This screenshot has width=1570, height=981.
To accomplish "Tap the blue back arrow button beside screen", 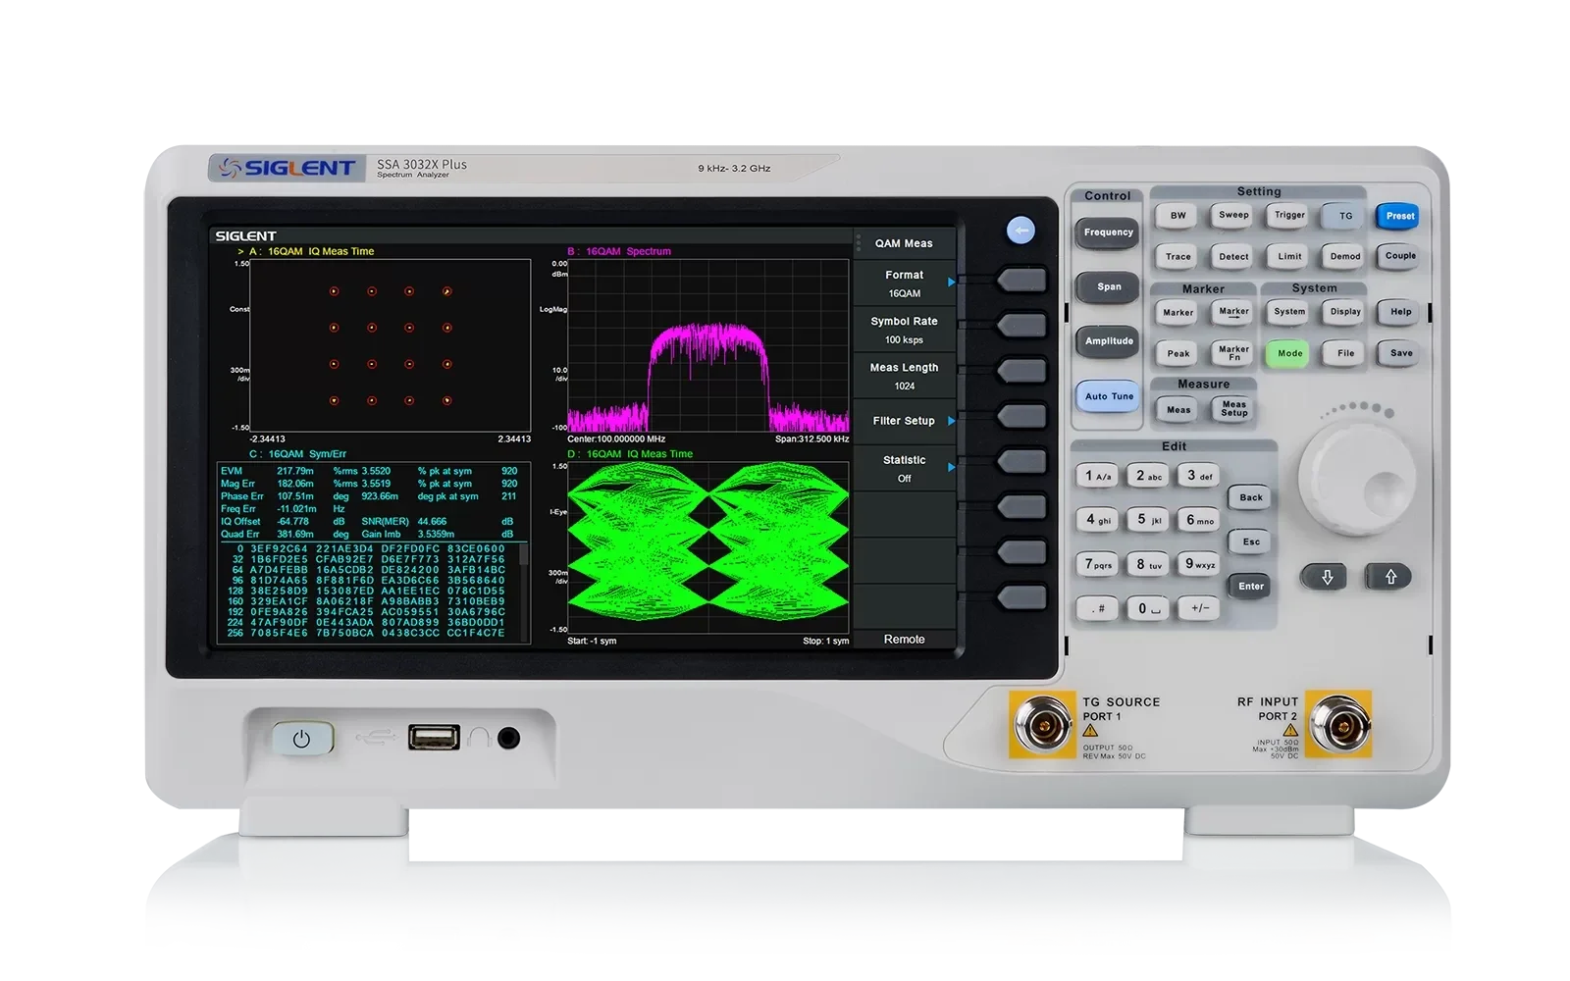I will point(1020,231).
